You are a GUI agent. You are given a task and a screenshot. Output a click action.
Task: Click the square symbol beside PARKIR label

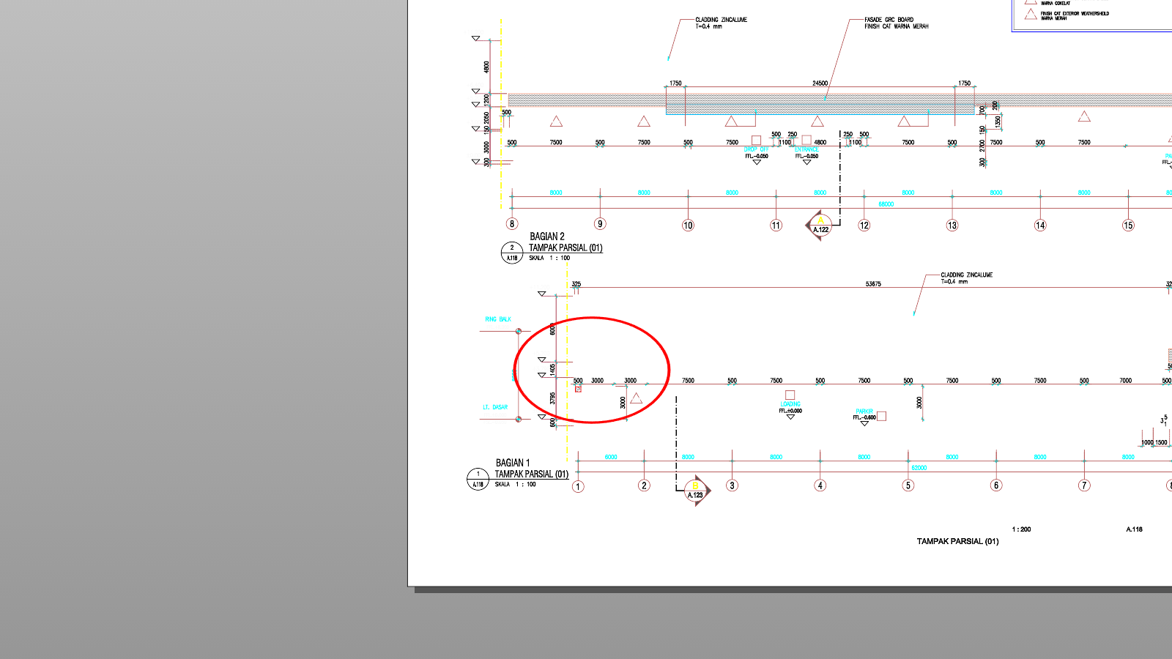tap(881, 416)
